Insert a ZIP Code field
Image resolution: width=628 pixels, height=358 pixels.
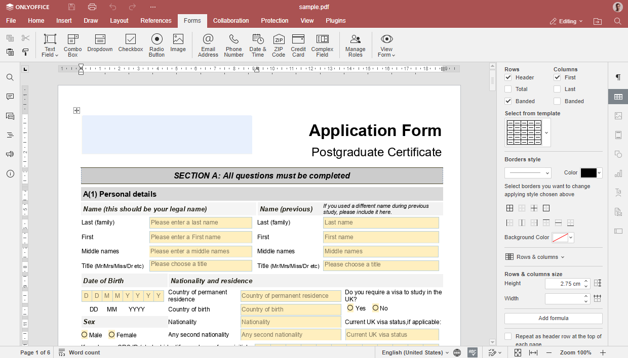[279, 44]
